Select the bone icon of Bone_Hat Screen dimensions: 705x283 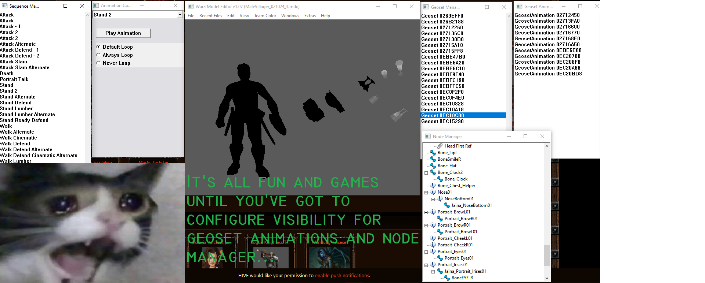click(433, 165)
